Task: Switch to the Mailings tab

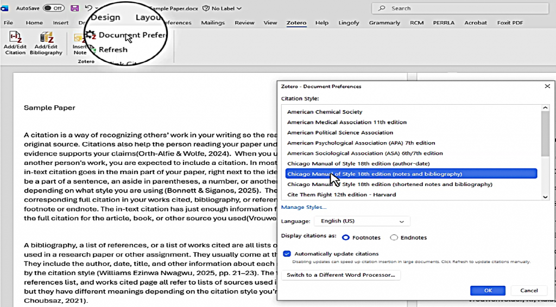Action: 213,23
